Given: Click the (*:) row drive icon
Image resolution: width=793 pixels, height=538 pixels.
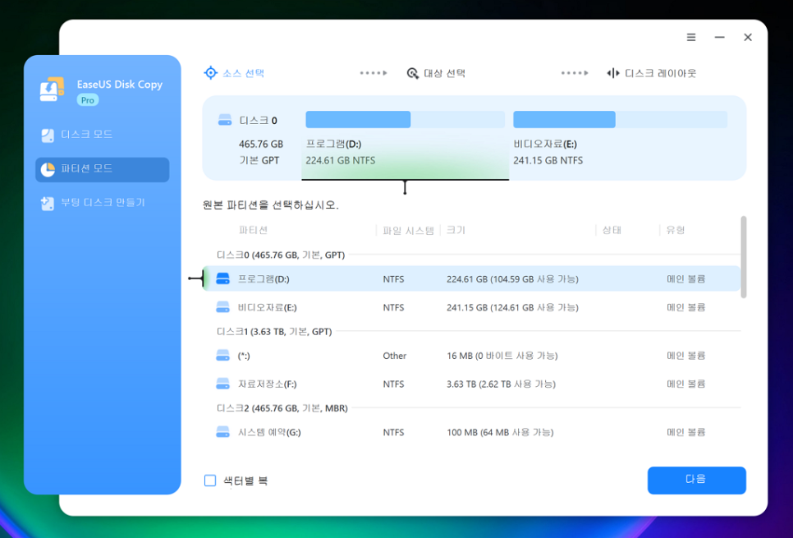Looking at the screenshot, I should click(x=222, y=356).
